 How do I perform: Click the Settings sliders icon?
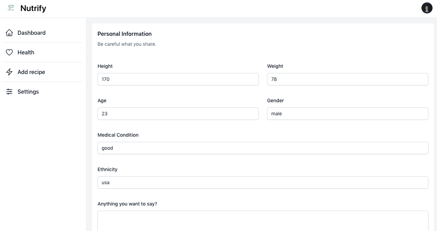pyautogui.click(x=9, y=92)
